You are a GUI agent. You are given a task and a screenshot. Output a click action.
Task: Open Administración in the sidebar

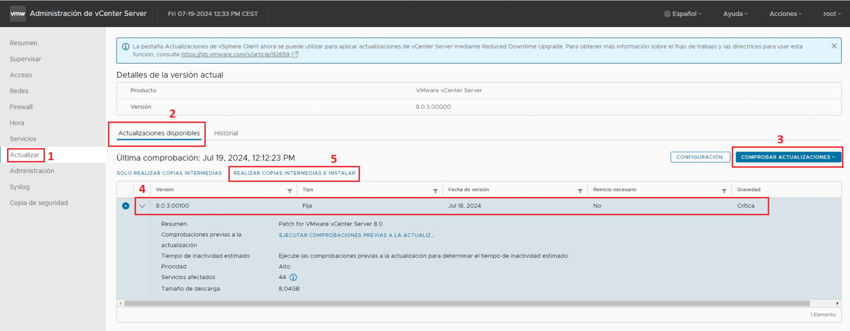pos(32,171)
